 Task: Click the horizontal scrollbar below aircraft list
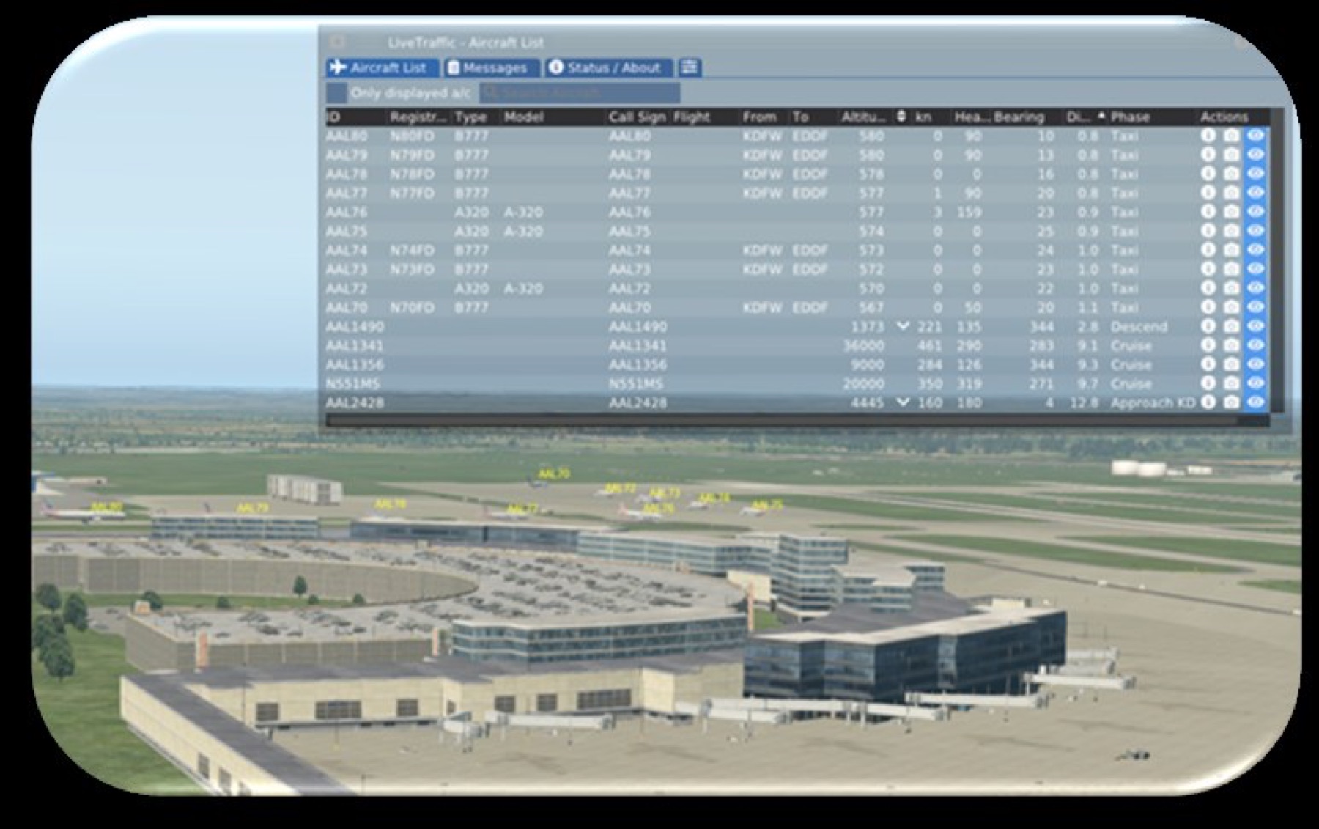[x=781, y=421]
